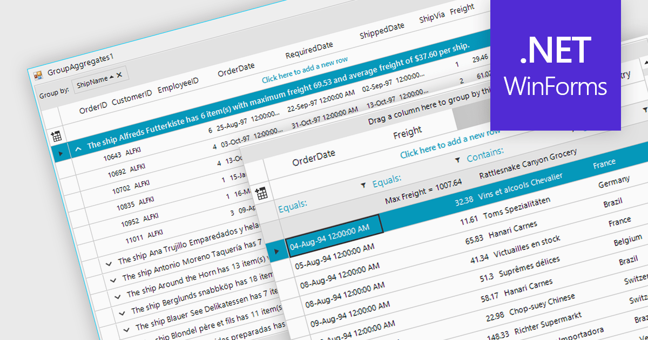The width and height of the screenshot is (648, 340).
Task: Open the funnel icon beside the Freight Equals filter
Action: [363, 185]
